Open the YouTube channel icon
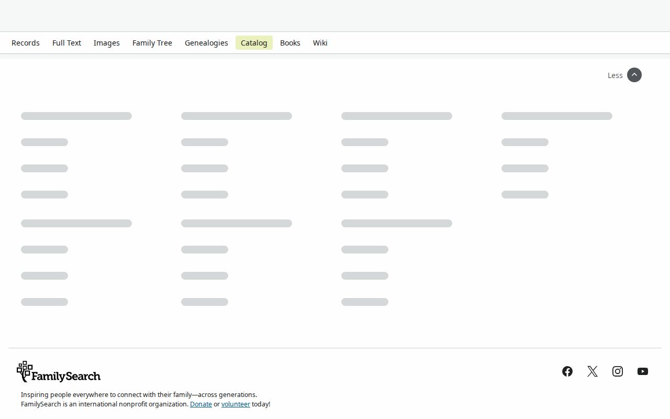Image resolution: width=670 pixels, height=419 pixels. pyautogui.click(x=643, y=371)
